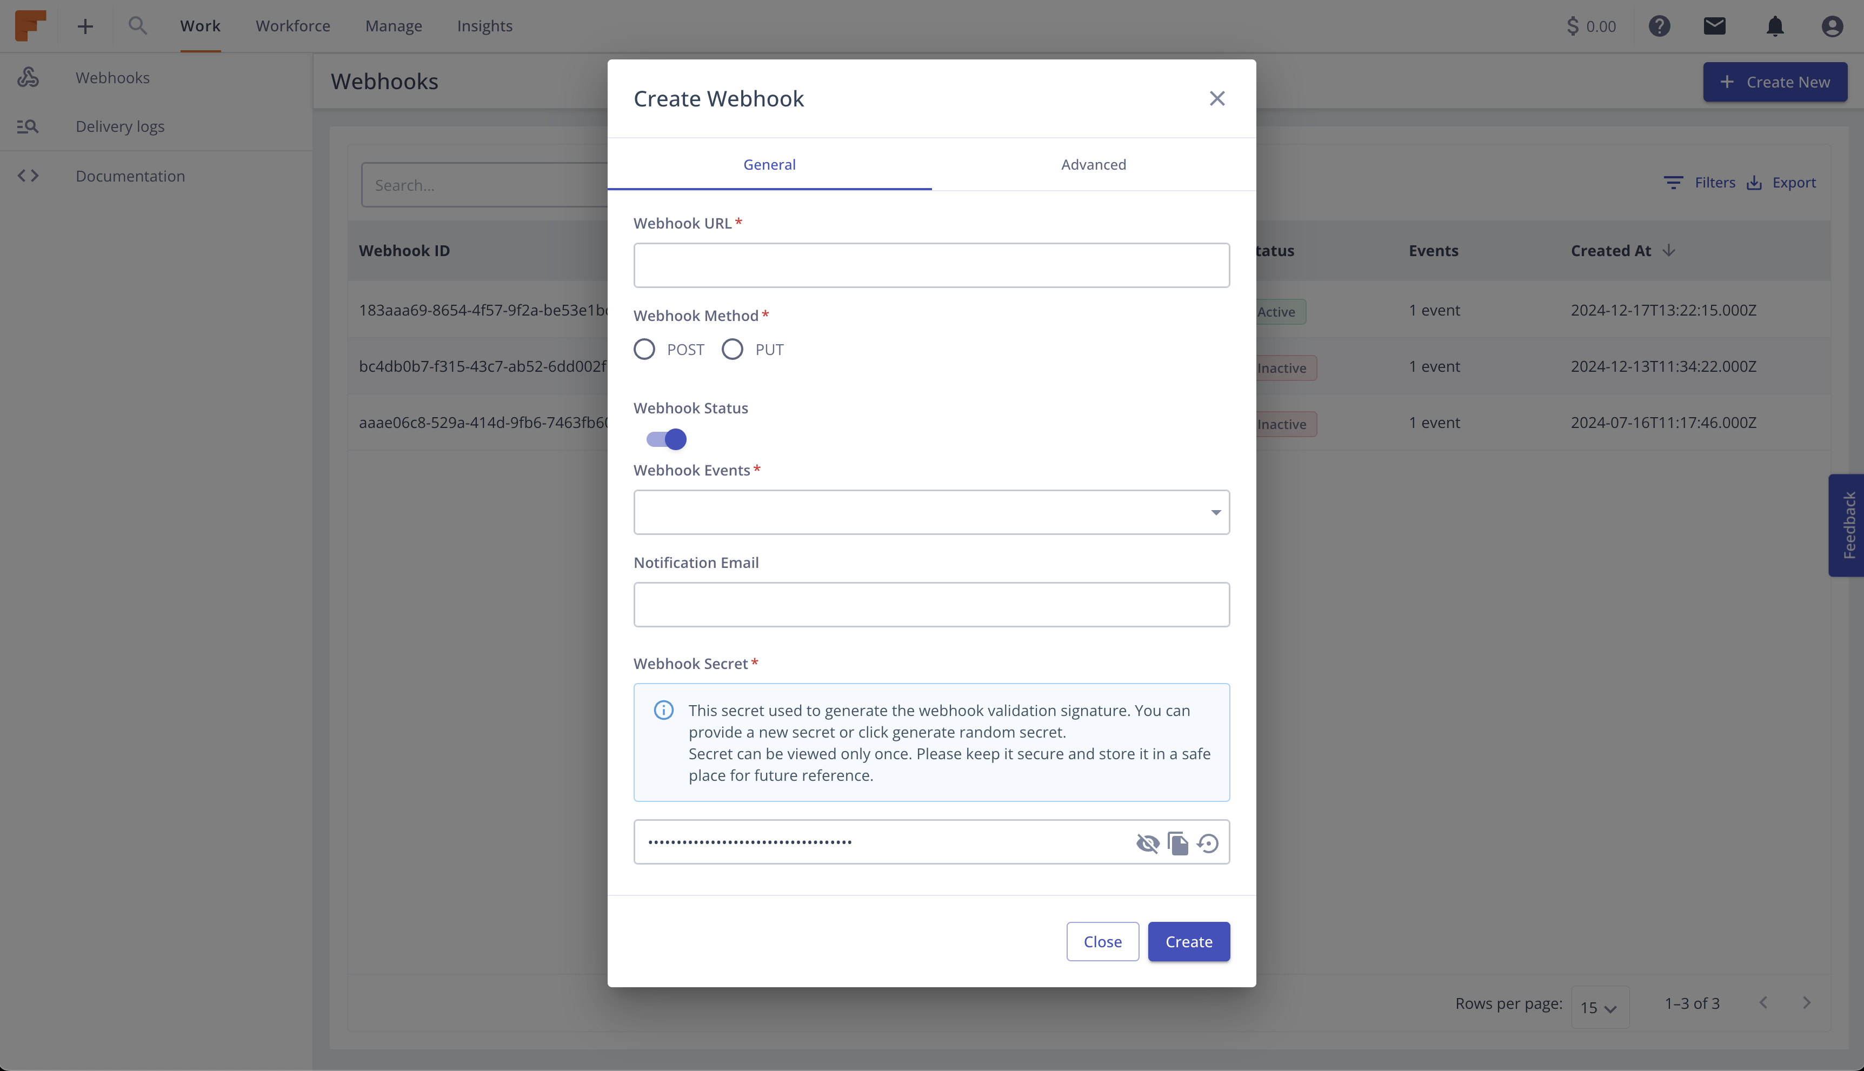Screen dimensions: 1864x1071
Task: Open the Delivery logs section
Action: pos(120,126)
